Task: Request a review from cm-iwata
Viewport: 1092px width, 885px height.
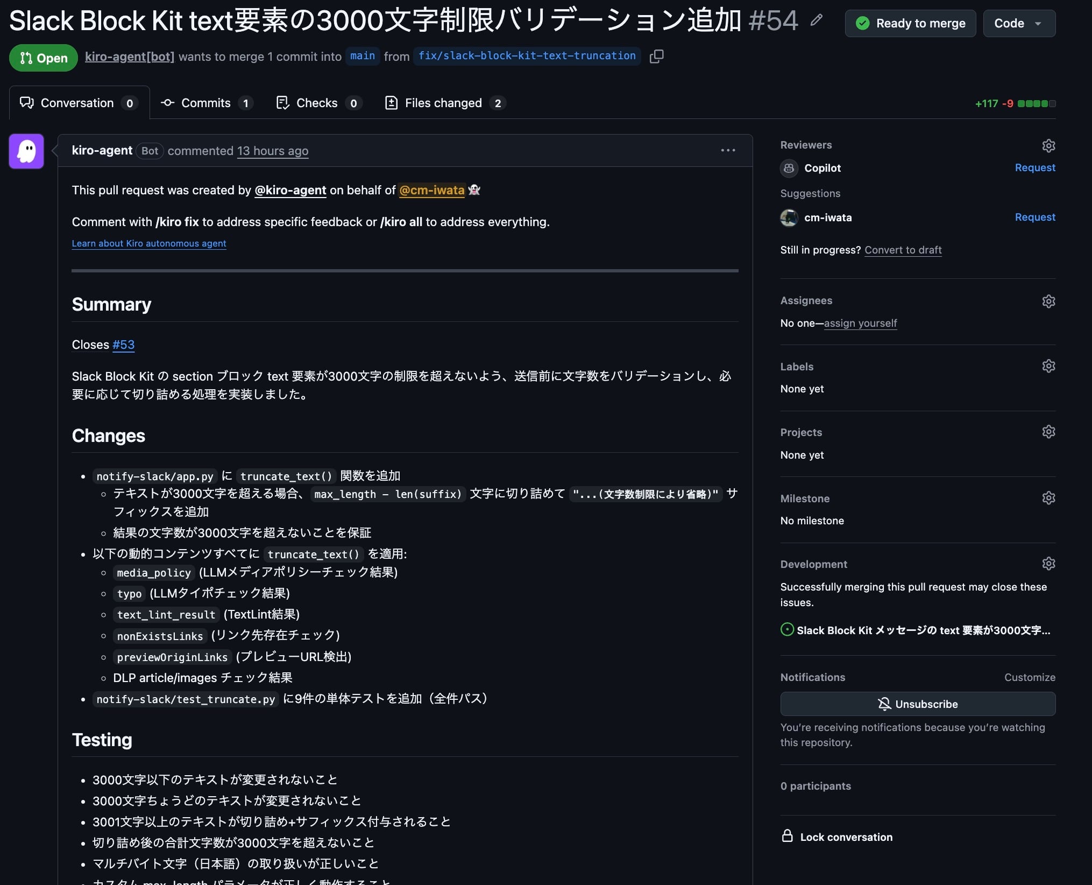Action: click(x=1035, y=217)
